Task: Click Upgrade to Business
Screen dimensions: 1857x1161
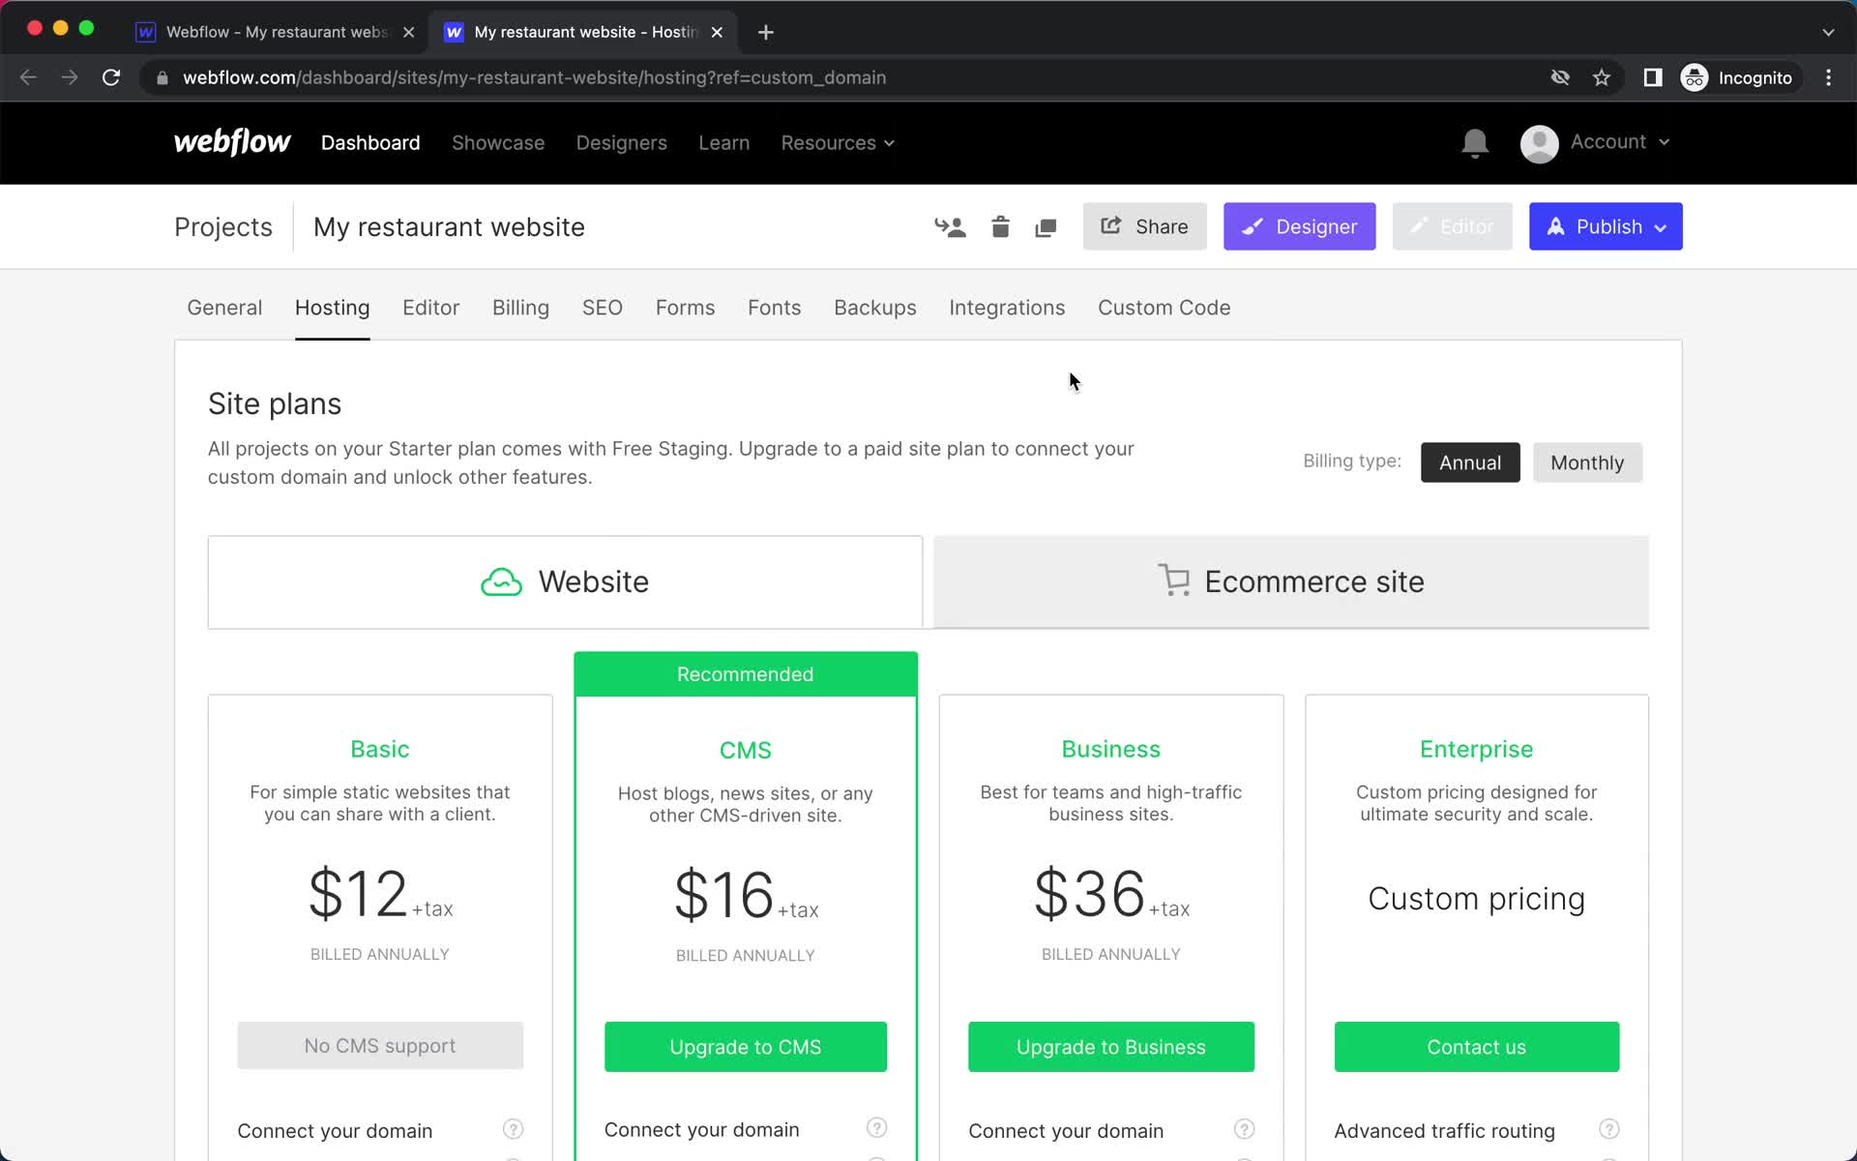Action: coord(1110,1047)
